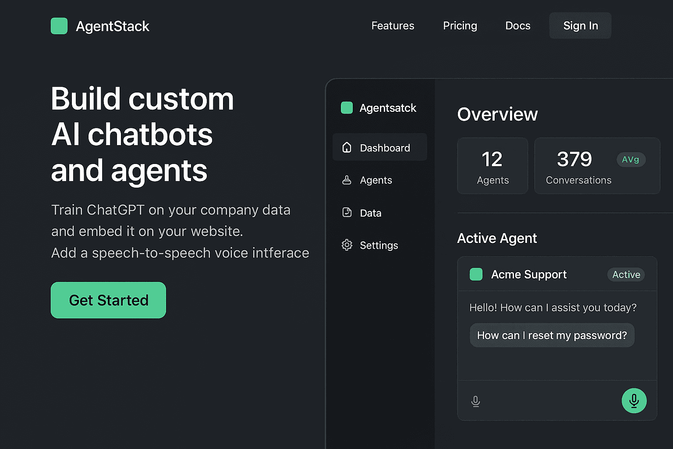Image resolution: width=673 pixels, height=449 pixels.
Task: Select the Dashboard home icon
Action: 347,147
